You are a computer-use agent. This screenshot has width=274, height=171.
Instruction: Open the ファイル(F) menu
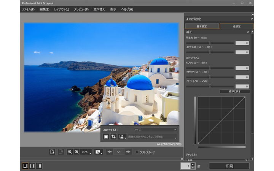(28, 9)
